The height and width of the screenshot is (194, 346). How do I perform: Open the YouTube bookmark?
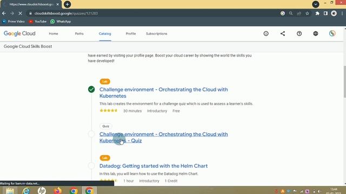pos(38,22)
